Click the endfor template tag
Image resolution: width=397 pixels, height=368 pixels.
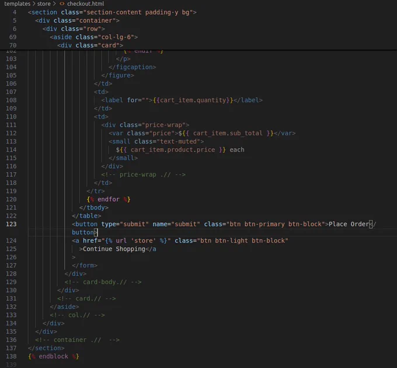click(x=109, y=199)
